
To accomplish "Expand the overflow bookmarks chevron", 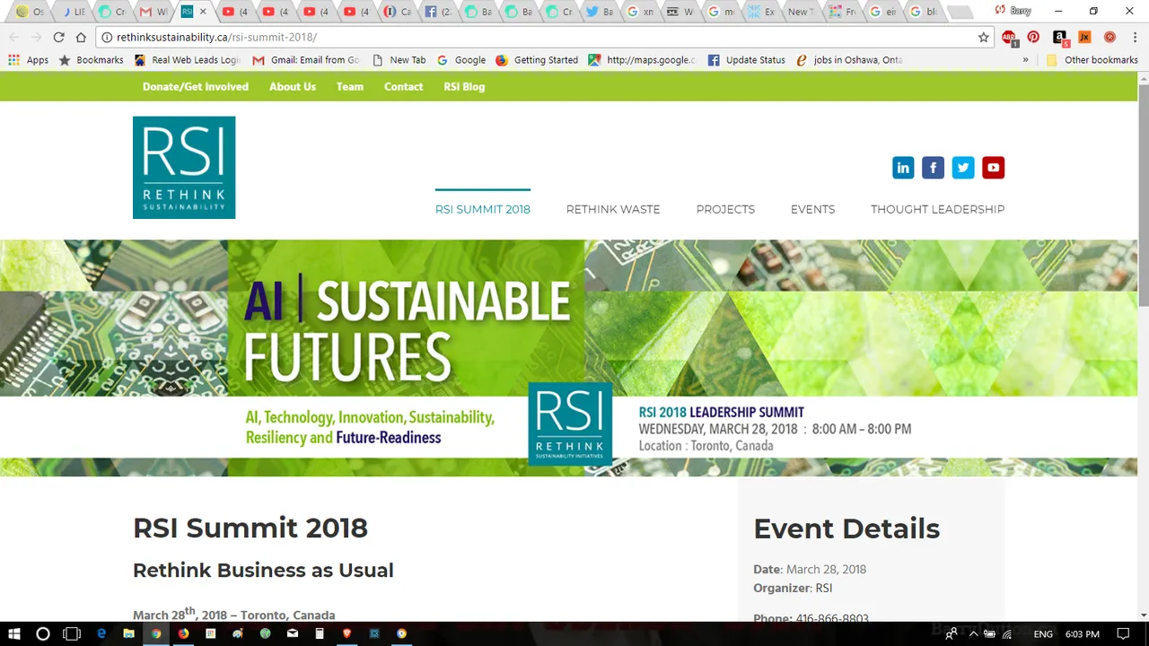I will 1025,60.
